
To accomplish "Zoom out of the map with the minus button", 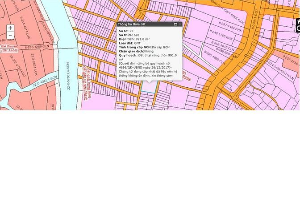I will click(x=10, y=35).
